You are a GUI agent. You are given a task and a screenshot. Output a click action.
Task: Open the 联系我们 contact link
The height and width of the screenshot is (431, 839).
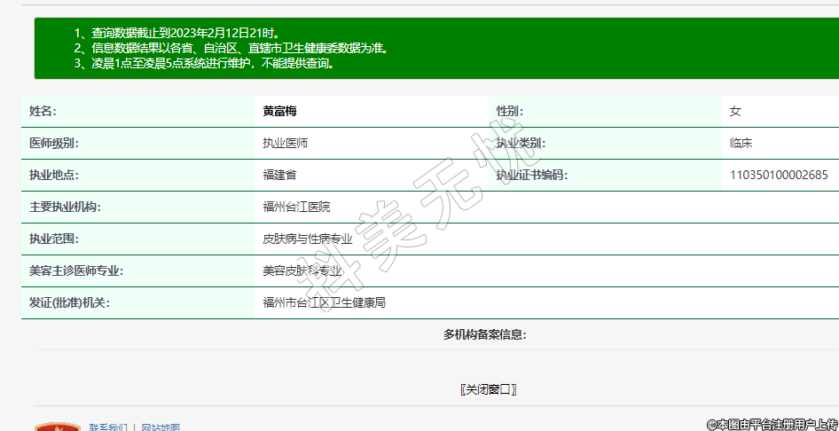[107, 427]
